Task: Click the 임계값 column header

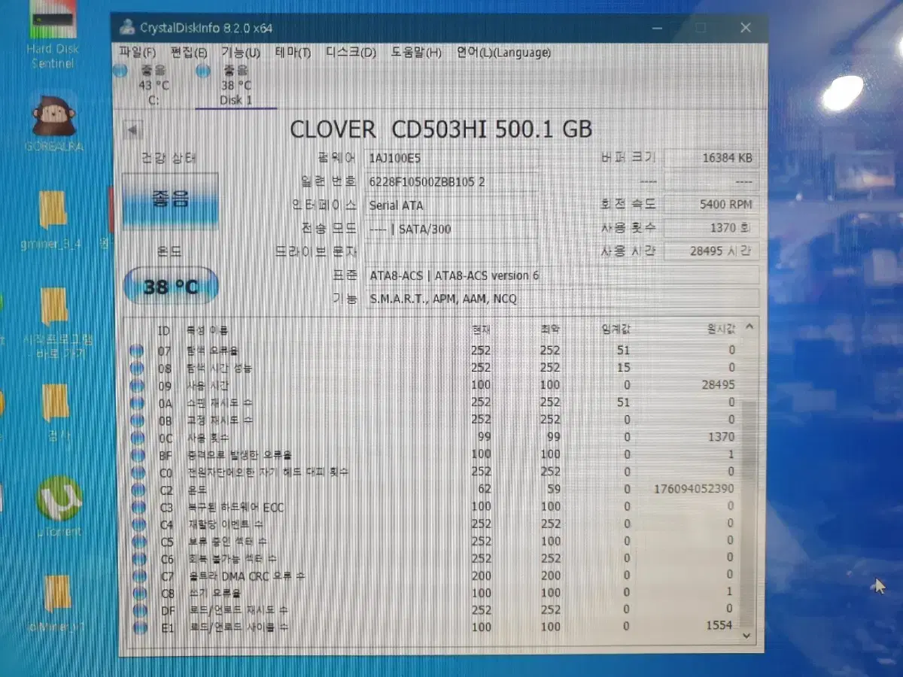Action: [x=615, y=329]
